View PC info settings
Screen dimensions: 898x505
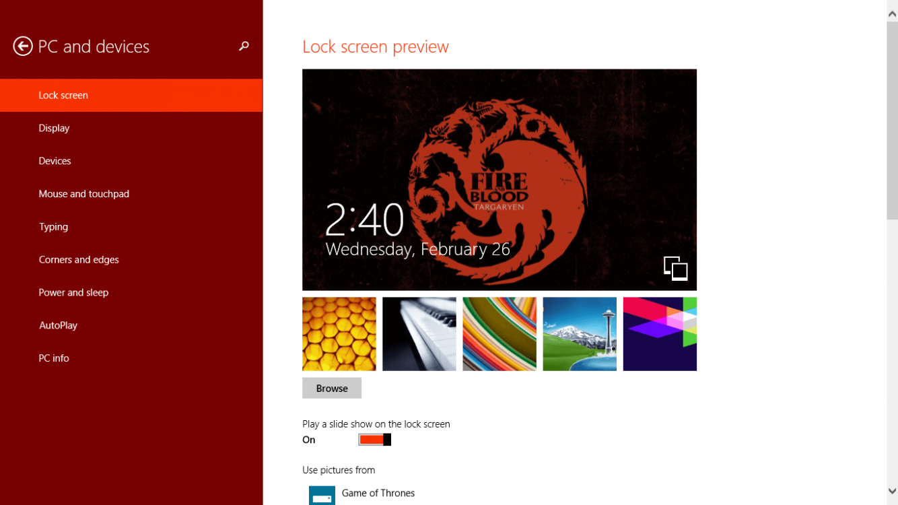(54, 358)
